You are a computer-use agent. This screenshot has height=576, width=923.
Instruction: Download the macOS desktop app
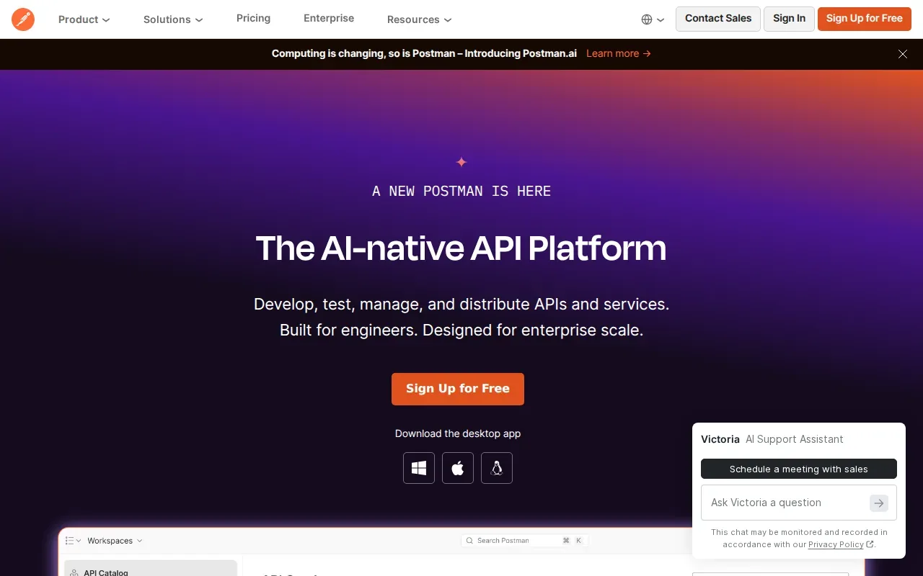click(x=458, y=468)
